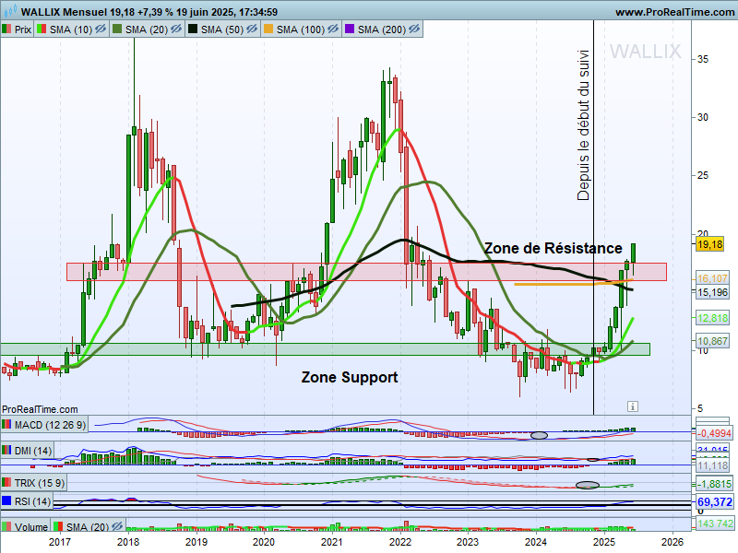
Task: Click the candlestick chart icon beside WALLIX title
Action: click(10, 11)
